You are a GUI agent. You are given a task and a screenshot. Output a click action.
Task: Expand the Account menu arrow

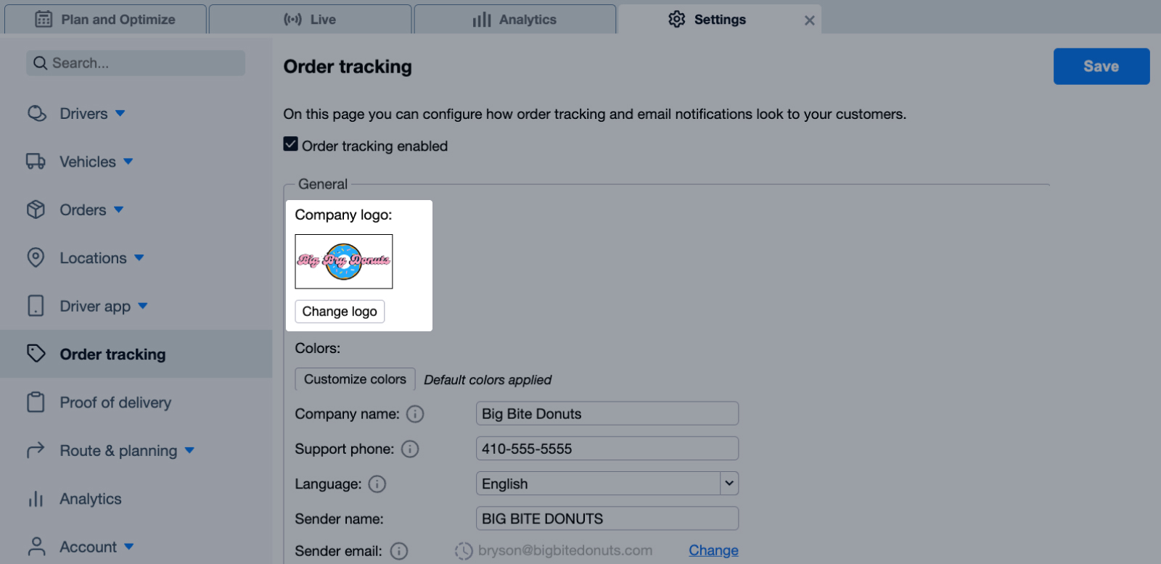(129, 547)
